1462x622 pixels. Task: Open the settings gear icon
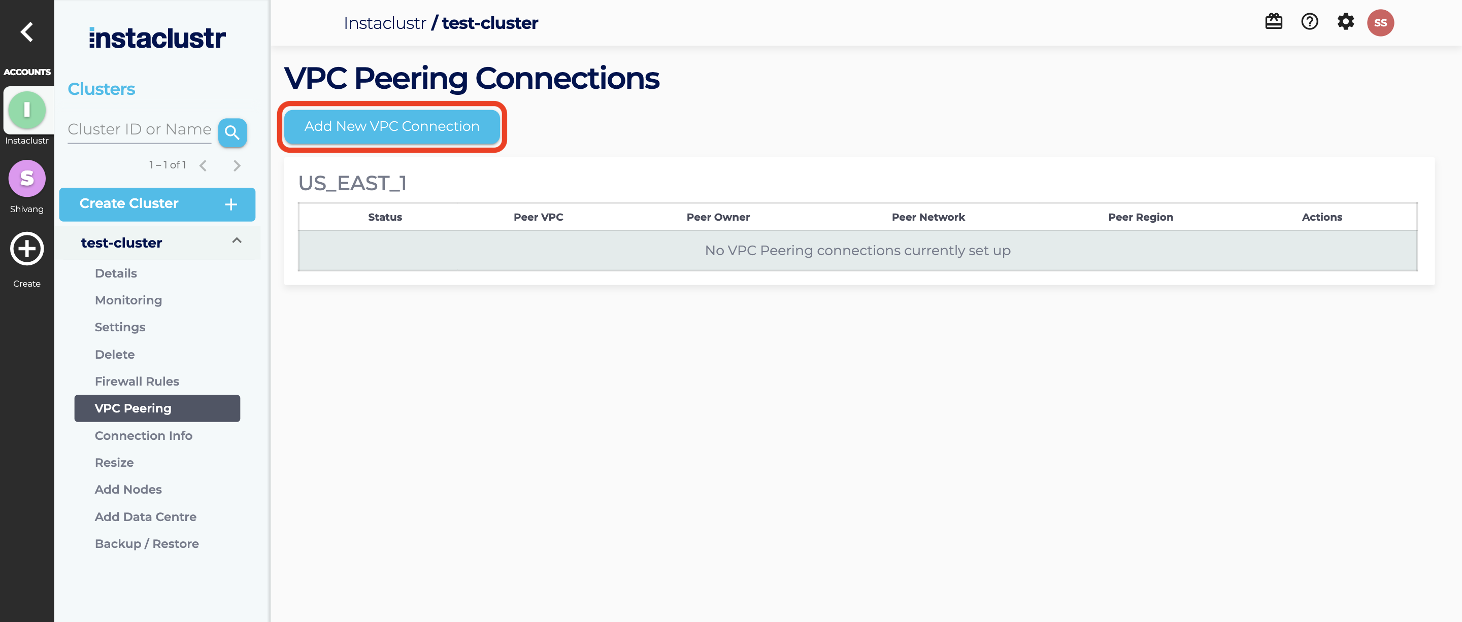click(1345, 22)
